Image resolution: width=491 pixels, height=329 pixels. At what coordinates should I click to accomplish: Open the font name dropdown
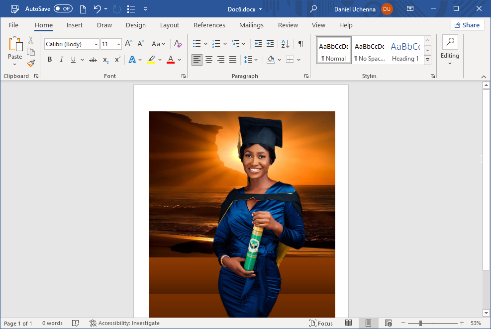(x=96, y=44)
